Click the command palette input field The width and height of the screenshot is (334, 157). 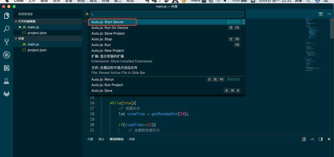(167, 14)
